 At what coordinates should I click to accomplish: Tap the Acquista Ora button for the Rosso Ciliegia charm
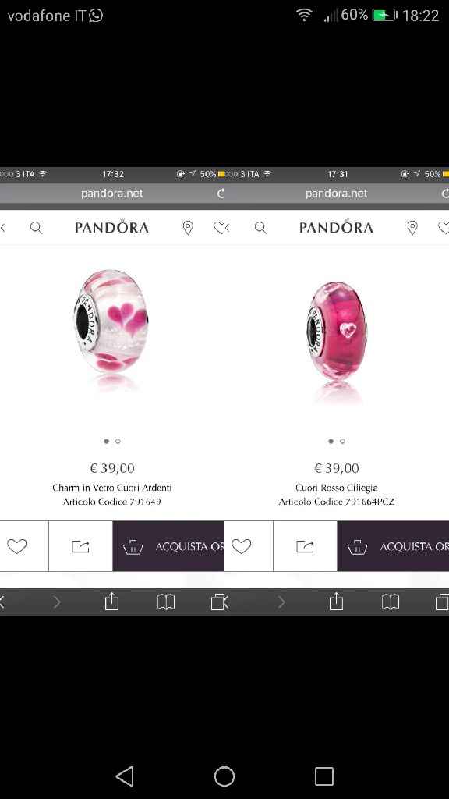tap(393, 546)
